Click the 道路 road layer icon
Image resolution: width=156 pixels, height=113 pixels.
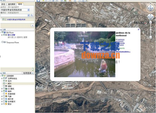(x=6, y=86)
